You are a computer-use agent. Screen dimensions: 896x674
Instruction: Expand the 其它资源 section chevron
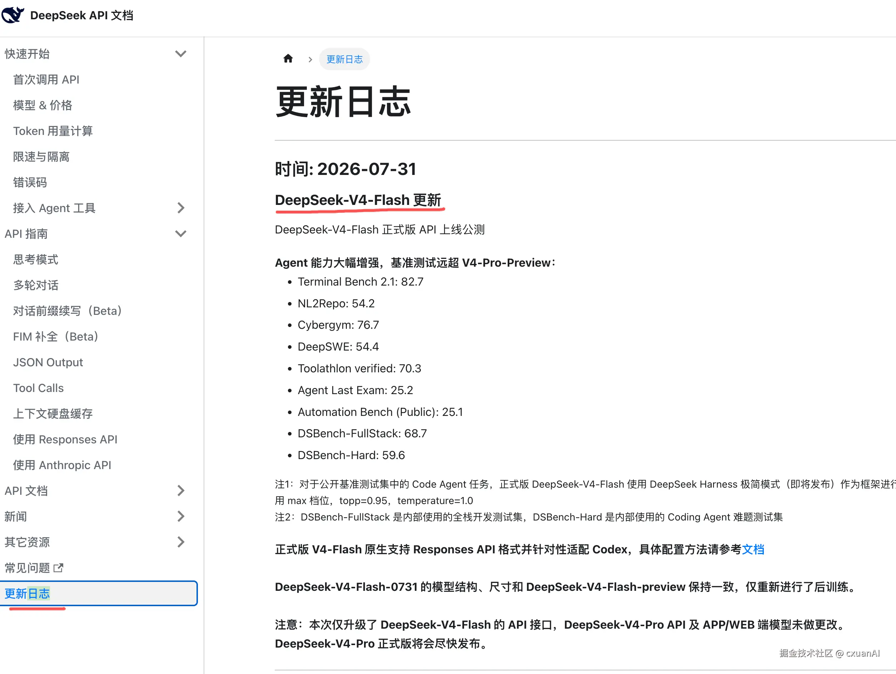pos(181,542)
